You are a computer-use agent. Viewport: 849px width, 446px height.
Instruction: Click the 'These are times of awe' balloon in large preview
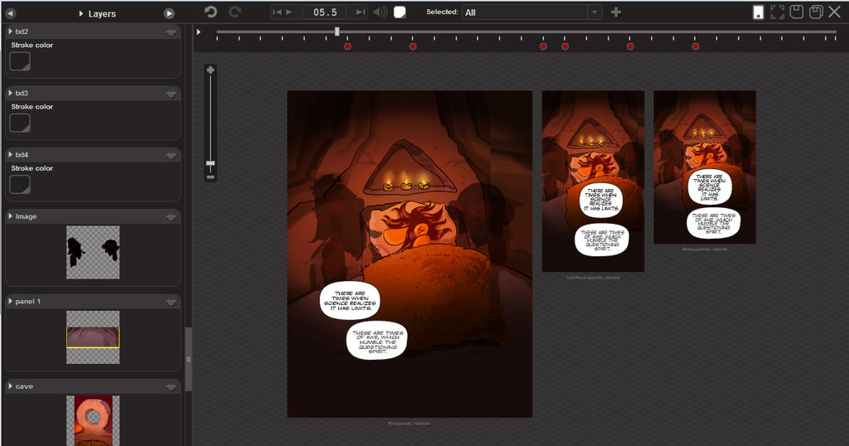coord(377,341)
